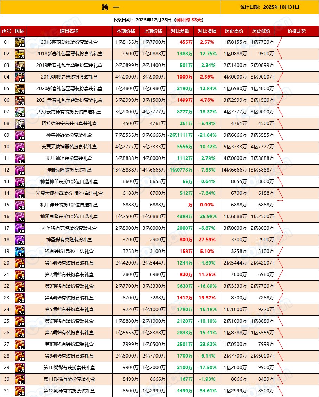This screenshot has width=319, height=397.
Task: Click the 第12期稀有装扮套装礼盒 item icon
Action: point(20,391)
